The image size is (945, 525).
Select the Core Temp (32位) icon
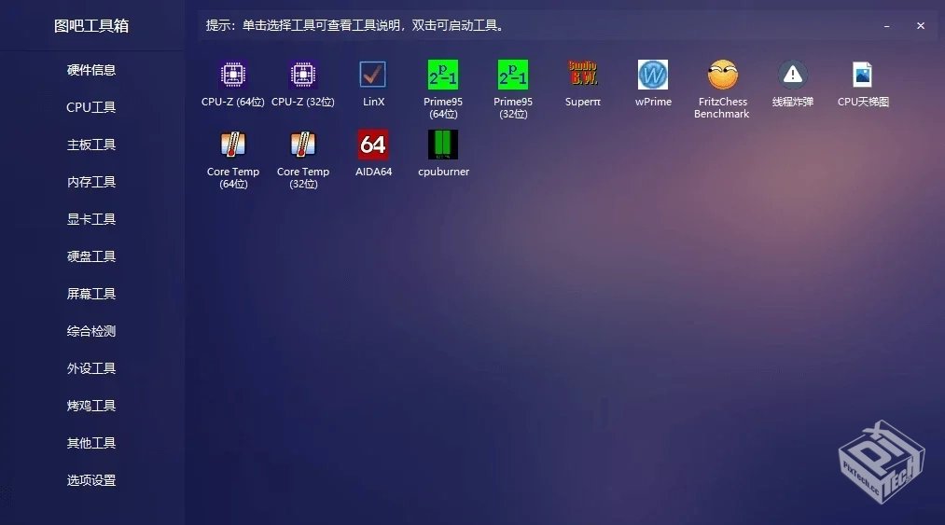[x=302, y=145]
